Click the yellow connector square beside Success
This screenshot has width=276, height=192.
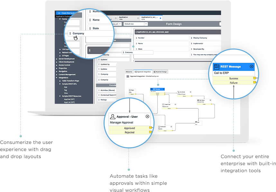point(254,78)
